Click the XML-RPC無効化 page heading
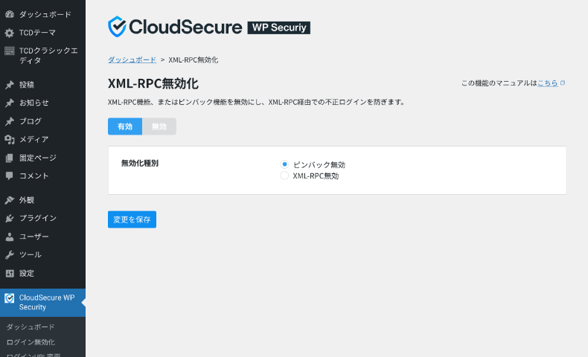588x357 pixels. [x=153, y=83]
